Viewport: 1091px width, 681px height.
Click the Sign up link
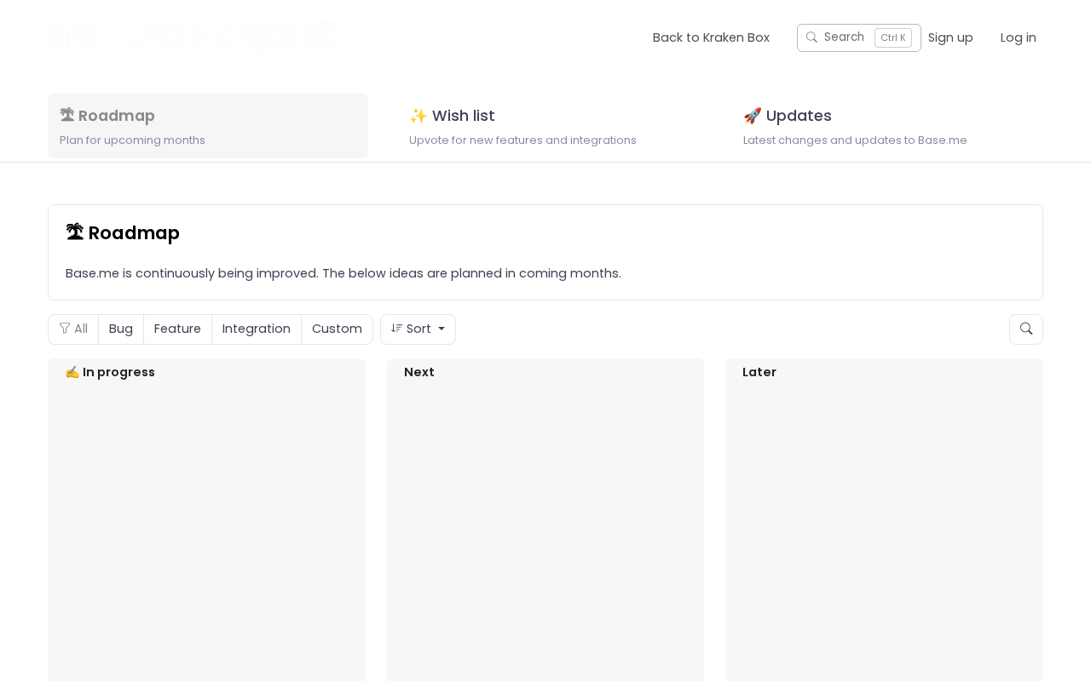coord(950,37)
